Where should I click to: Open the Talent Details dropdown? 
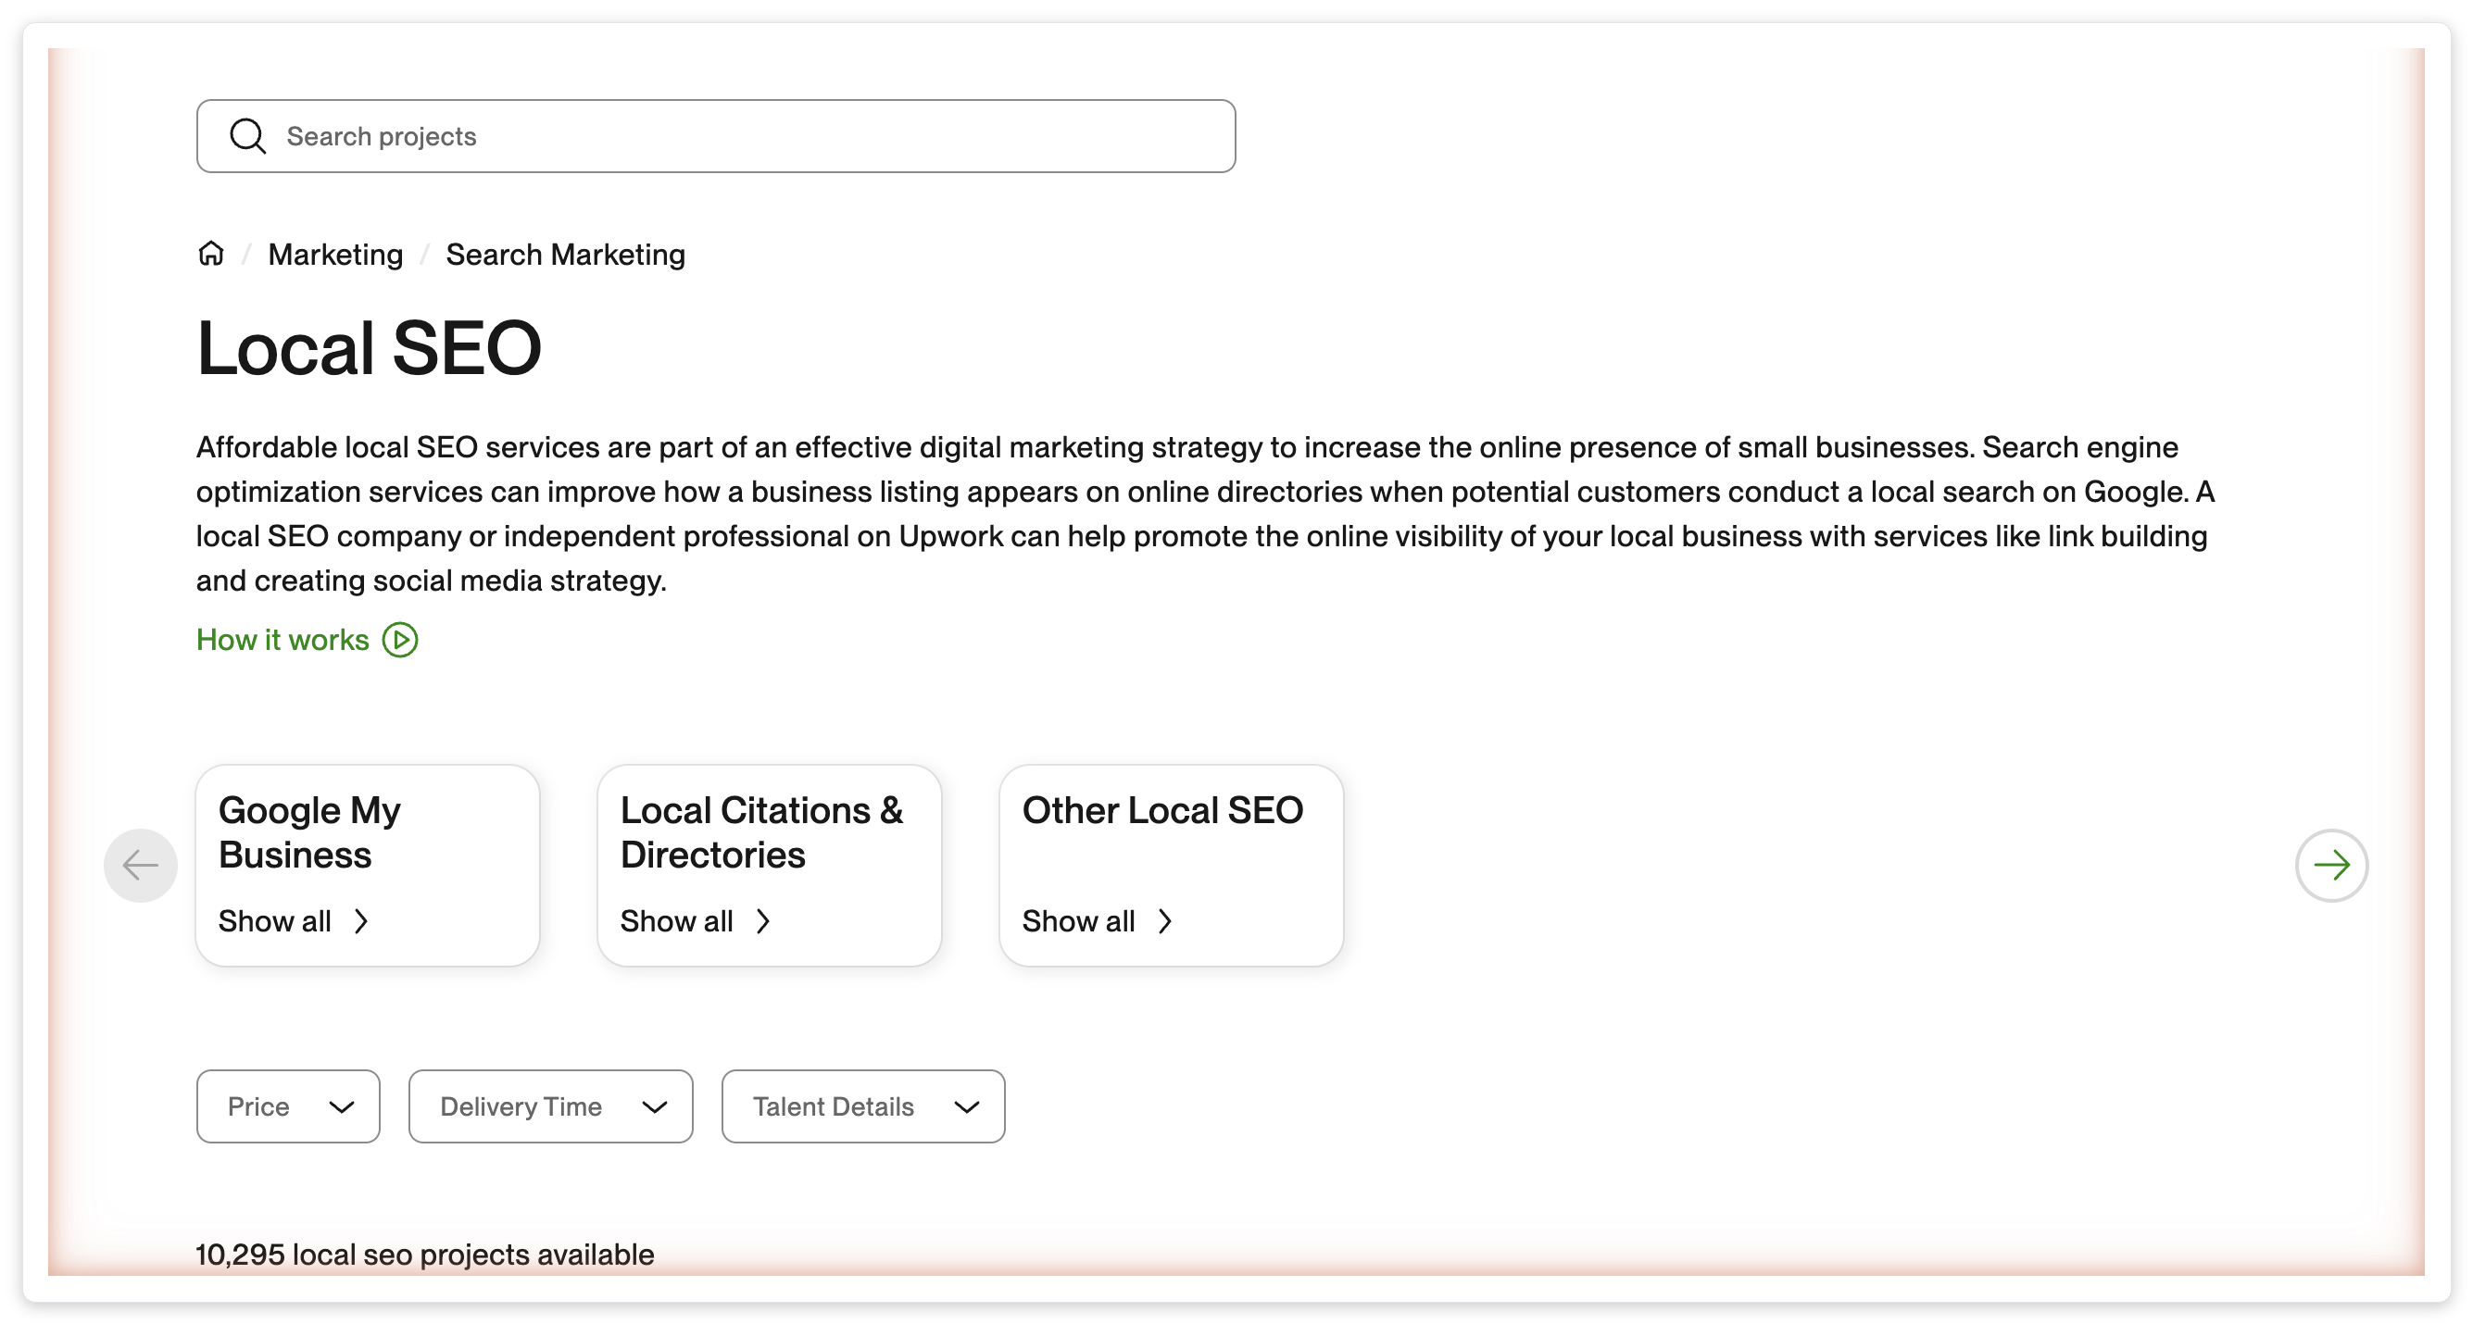(861, 1106)
